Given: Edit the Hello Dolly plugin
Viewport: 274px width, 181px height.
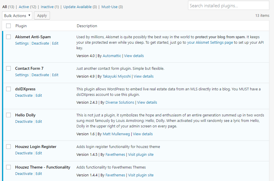Looking at the screenshot, I should point(39,121).
